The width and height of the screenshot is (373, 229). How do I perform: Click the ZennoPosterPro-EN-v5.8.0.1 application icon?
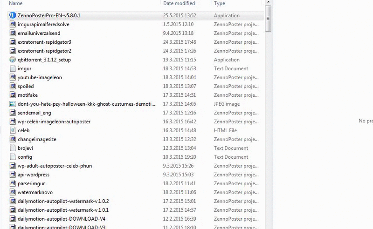[x=13, y=15]
